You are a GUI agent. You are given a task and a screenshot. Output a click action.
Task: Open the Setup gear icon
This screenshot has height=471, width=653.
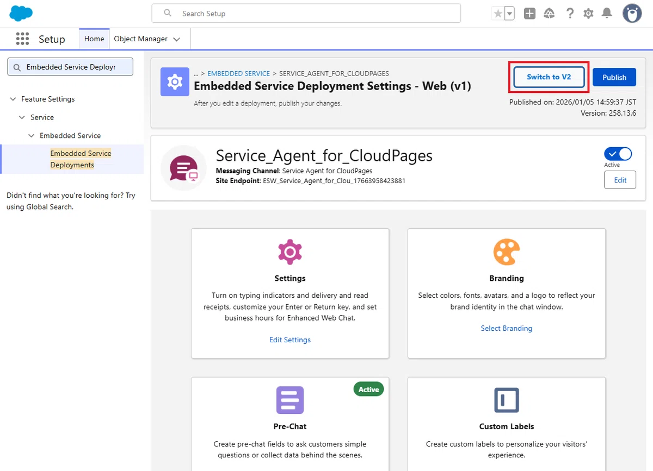point(588,14)
